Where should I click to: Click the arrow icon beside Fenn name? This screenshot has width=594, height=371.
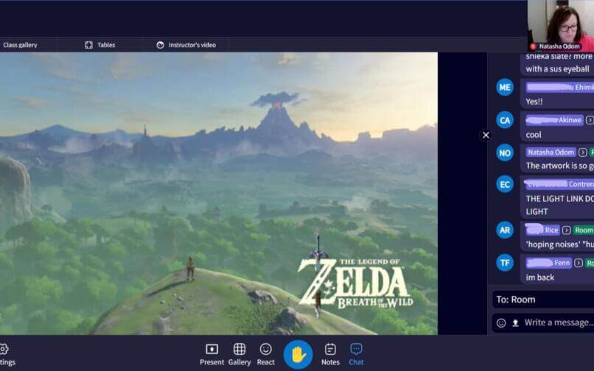coord(578,263)
